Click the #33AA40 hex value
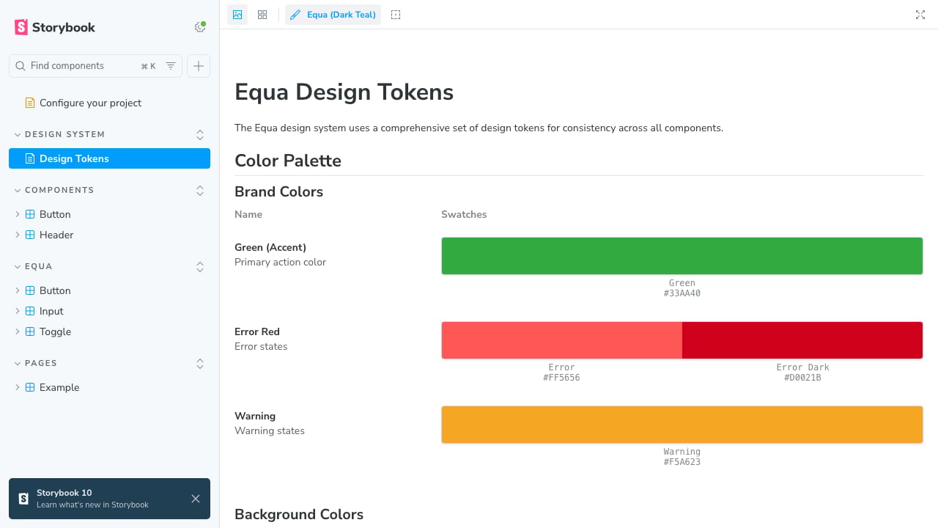 click(x=682, y=293)
